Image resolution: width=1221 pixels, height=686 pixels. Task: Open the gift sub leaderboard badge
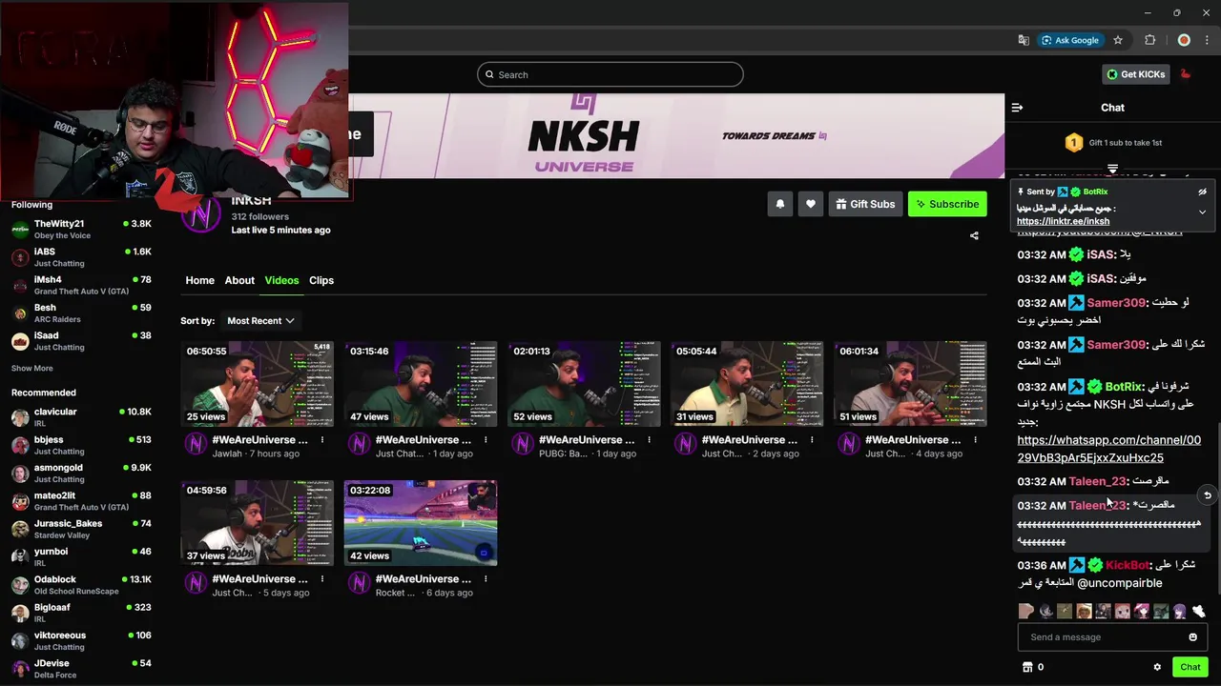[x=1074, y=143]
